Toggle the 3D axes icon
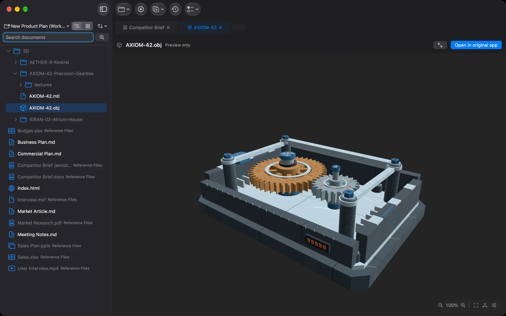 [x=485, y=305]
